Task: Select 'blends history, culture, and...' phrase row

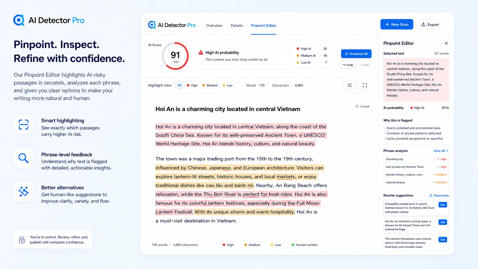Action: (416, 175)
